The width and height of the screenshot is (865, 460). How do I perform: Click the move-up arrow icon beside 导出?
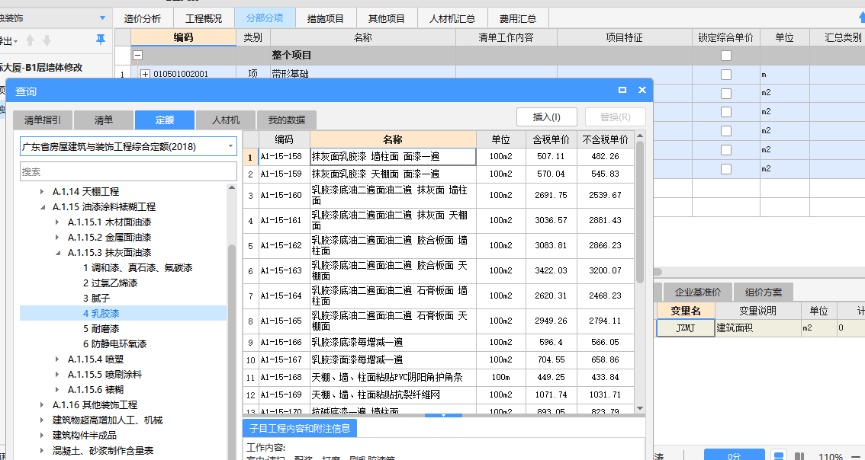coord(31,40)
